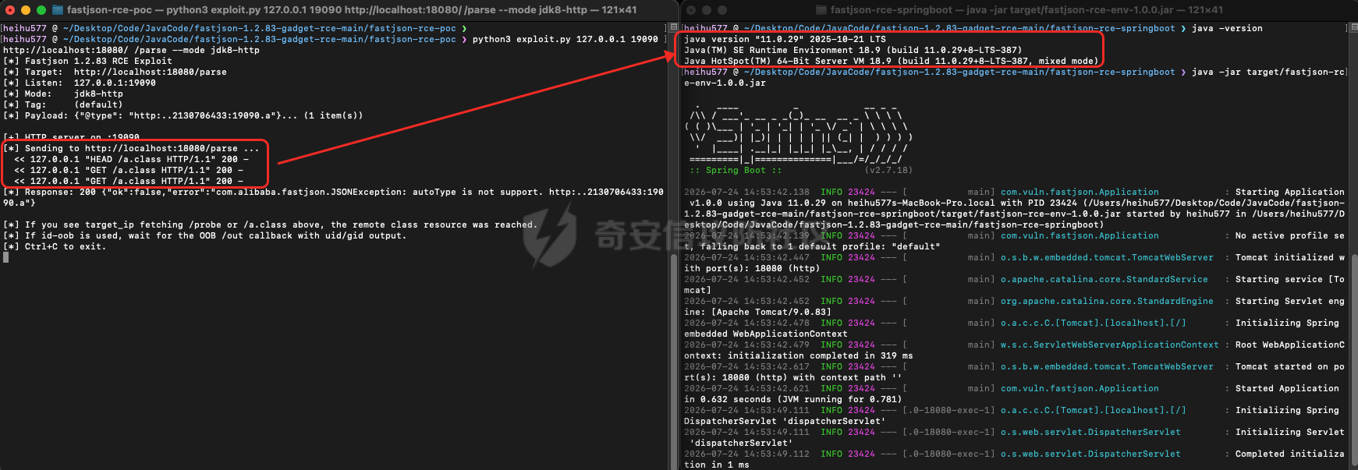This screenshot has height=470, width=1358.
Task: Click the '(v2.7.18)' Spring Boot version text
Action: [888, 170]
